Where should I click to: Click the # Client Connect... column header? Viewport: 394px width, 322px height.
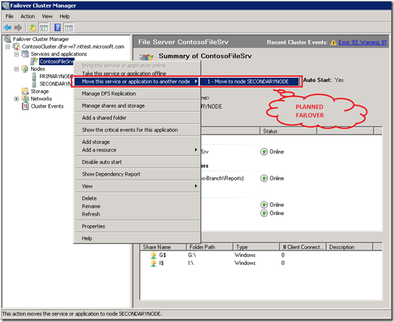click(303, 247)
